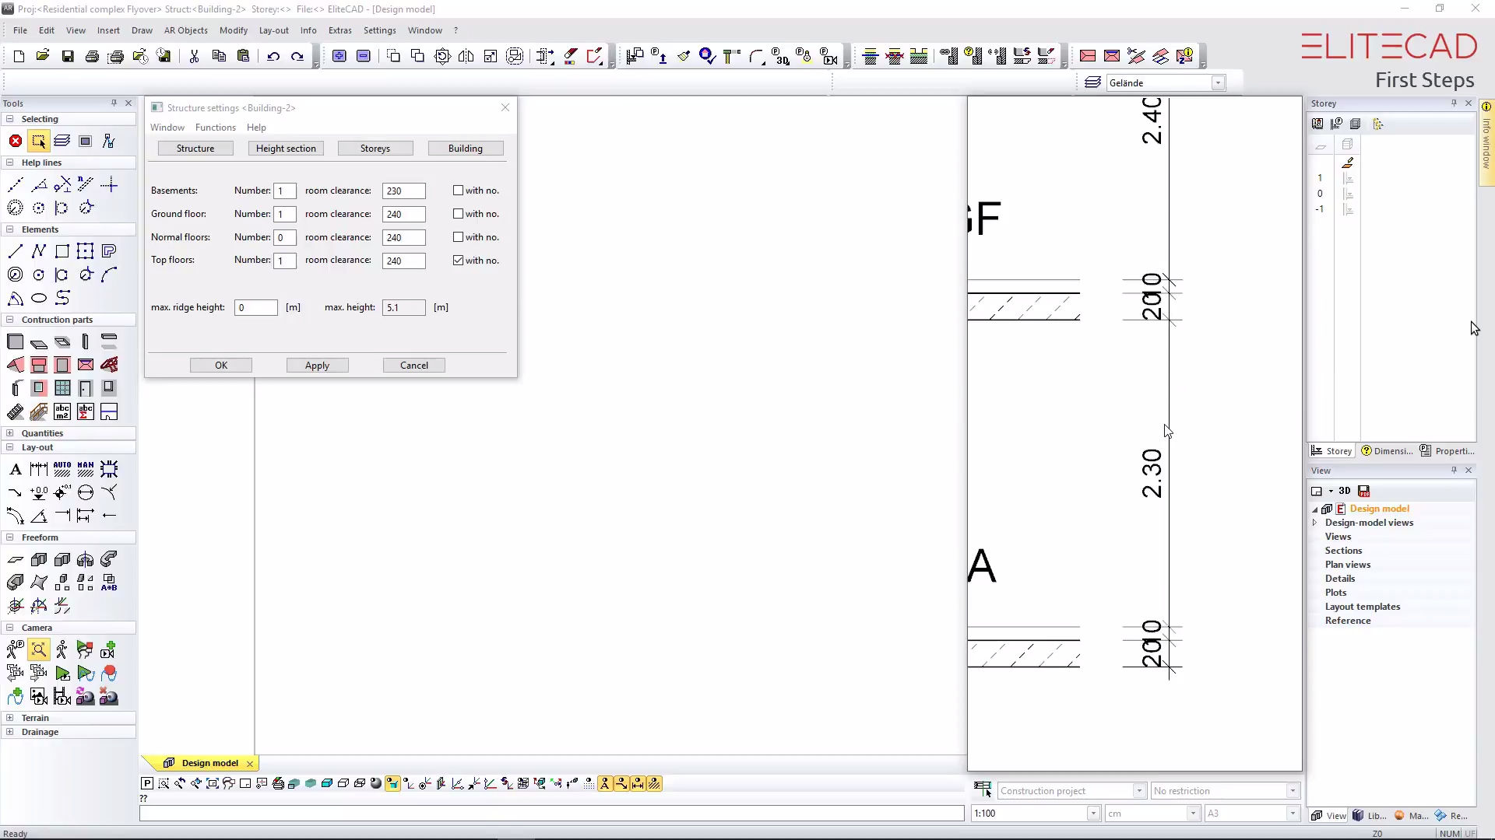Click the Redo arrow icon
1495x840 pixels.
pyautogui.click(x=297, y=56)
